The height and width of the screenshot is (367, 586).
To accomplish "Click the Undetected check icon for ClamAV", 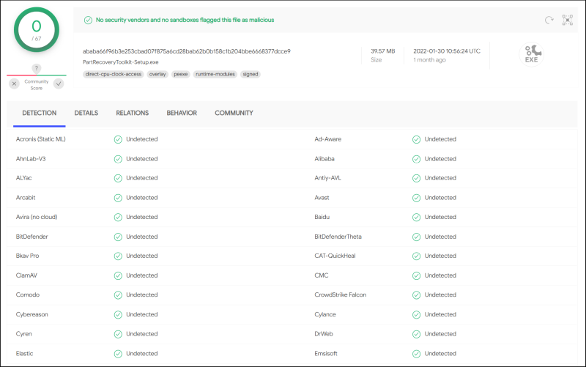I will (118, 276).
